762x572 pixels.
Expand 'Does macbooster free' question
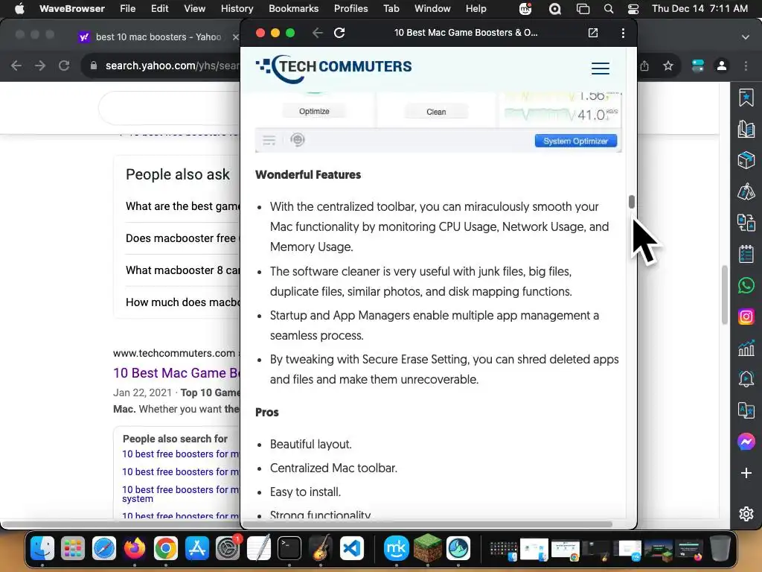pos(183,238)
